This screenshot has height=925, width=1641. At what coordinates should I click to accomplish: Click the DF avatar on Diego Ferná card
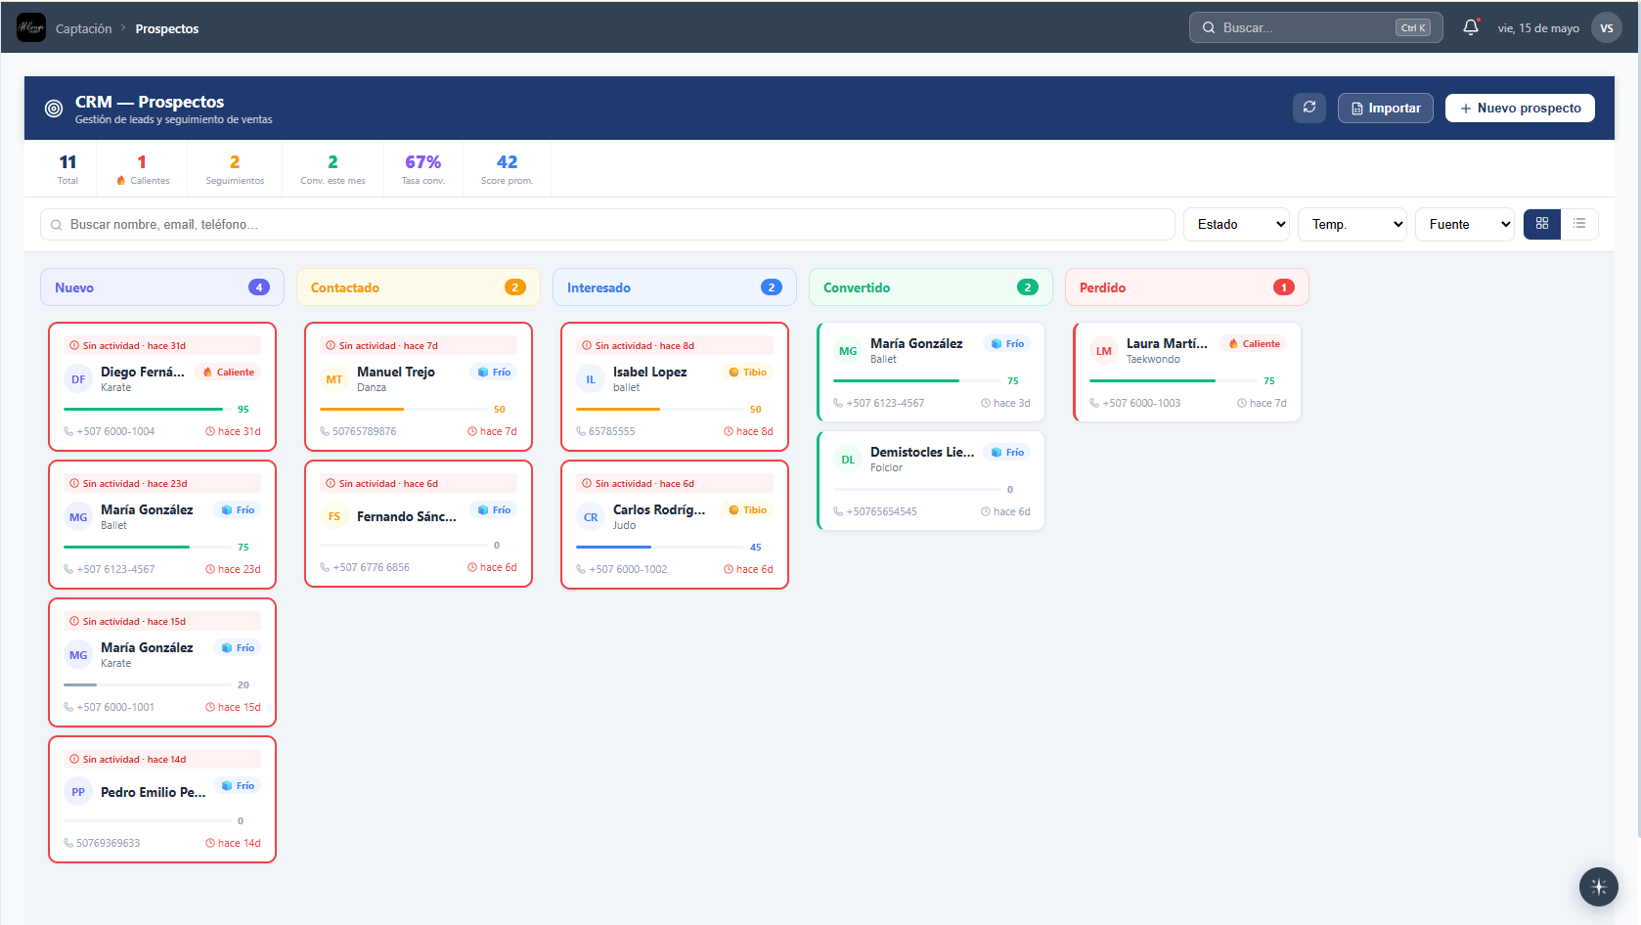click(x=78, y=379)
